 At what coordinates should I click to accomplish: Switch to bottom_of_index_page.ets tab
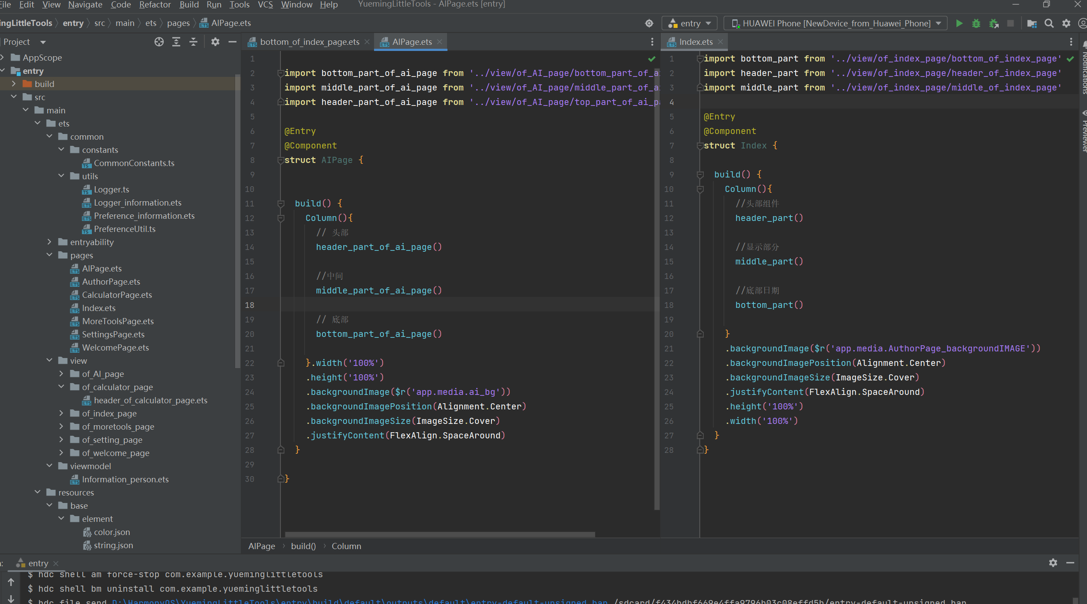pyautogui.click(x=309, y=42)
